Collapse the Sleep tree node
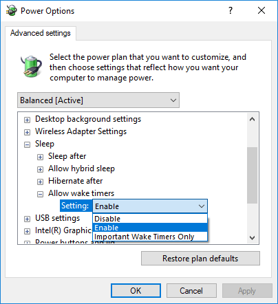The image size is (278, 304). (x=27, y=144)
